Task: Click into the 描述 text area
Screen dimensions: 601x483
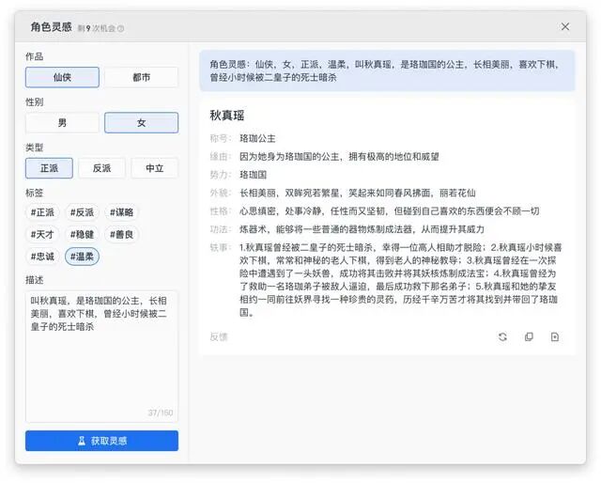Action: pos(101,356)
